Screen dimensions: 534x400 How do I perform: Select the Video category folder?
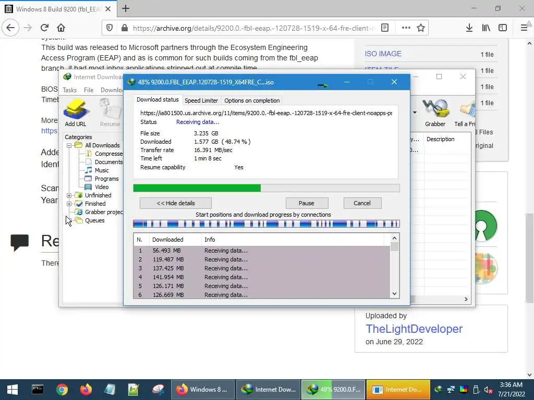click(x=102, y=187)
